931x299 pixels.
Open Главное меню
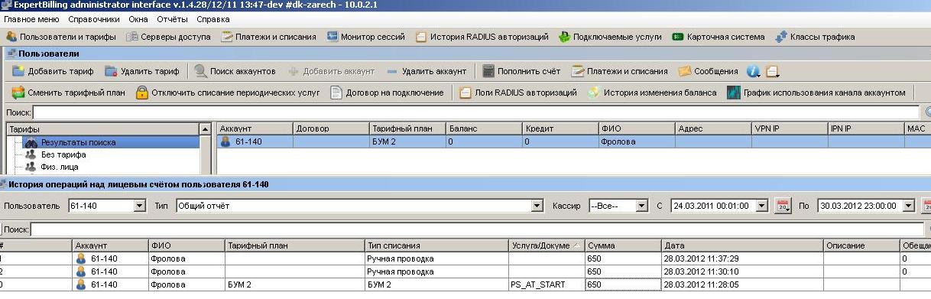click(x=31, y=18)
